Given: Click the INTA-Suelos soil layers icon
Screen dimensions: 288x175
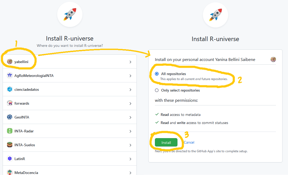Looking at the screenshot, I should 10,145.
